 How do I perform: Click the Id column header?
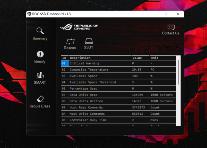(x=65, y=58)
